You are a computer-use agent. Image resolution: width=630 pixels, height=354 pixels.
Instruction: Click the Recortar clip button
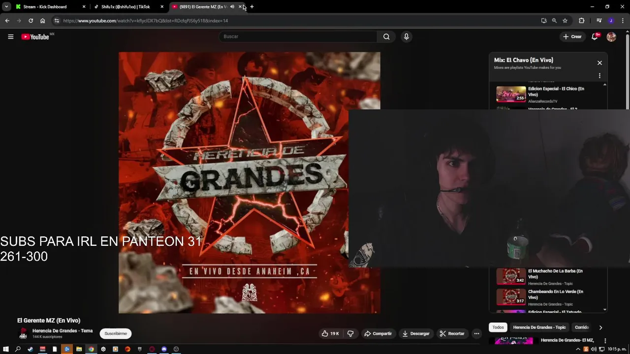(452, 333)
